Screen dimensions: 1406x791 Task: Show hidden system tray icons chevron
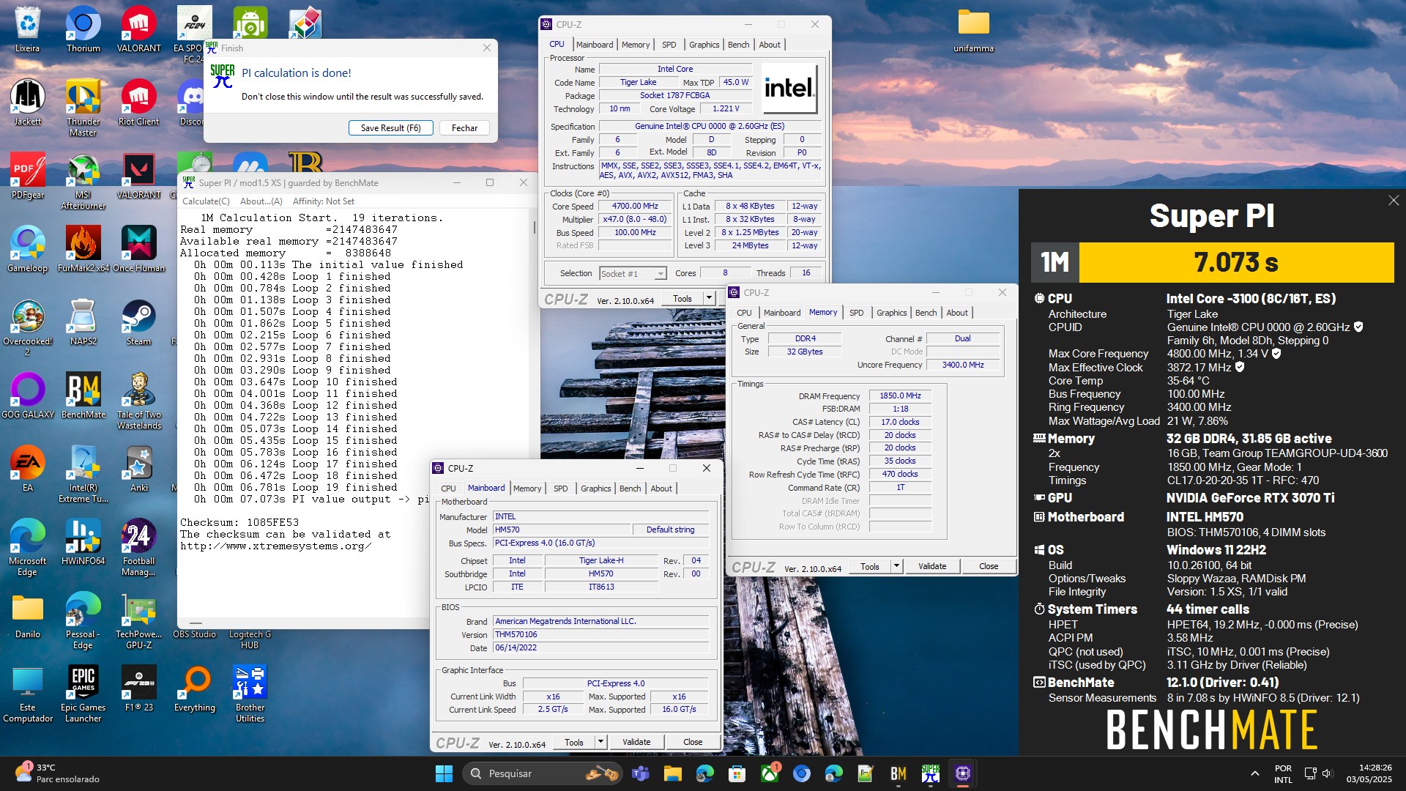coord(1254,773)
